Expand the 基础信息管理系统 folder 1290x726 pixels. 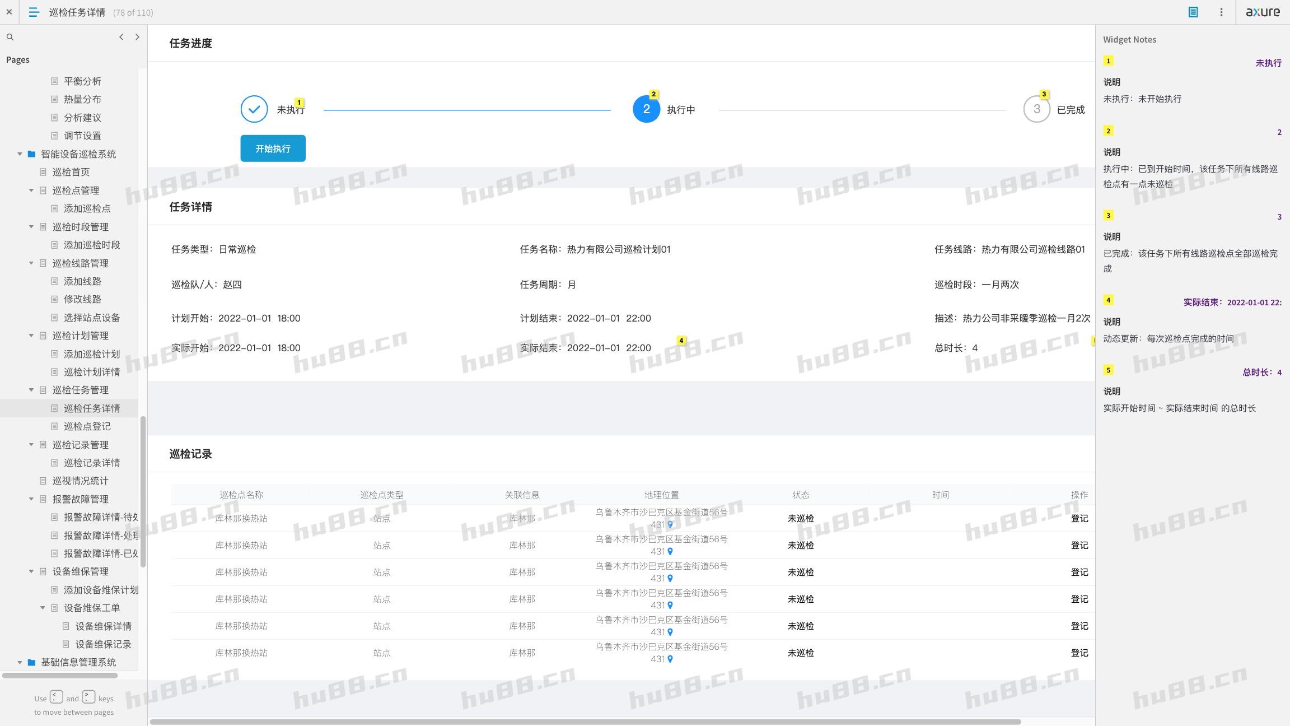point(20,662)
